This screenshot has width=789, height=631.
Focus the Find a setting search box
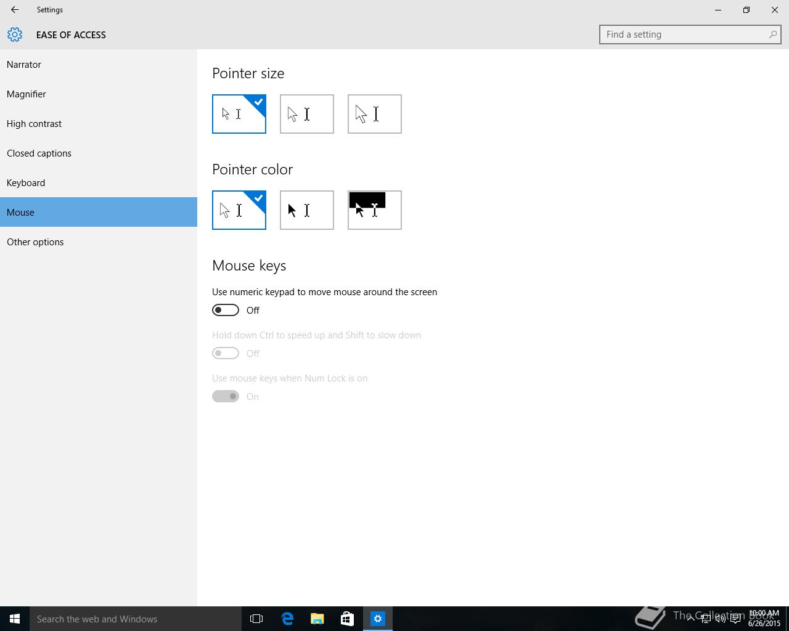point(690,35)
